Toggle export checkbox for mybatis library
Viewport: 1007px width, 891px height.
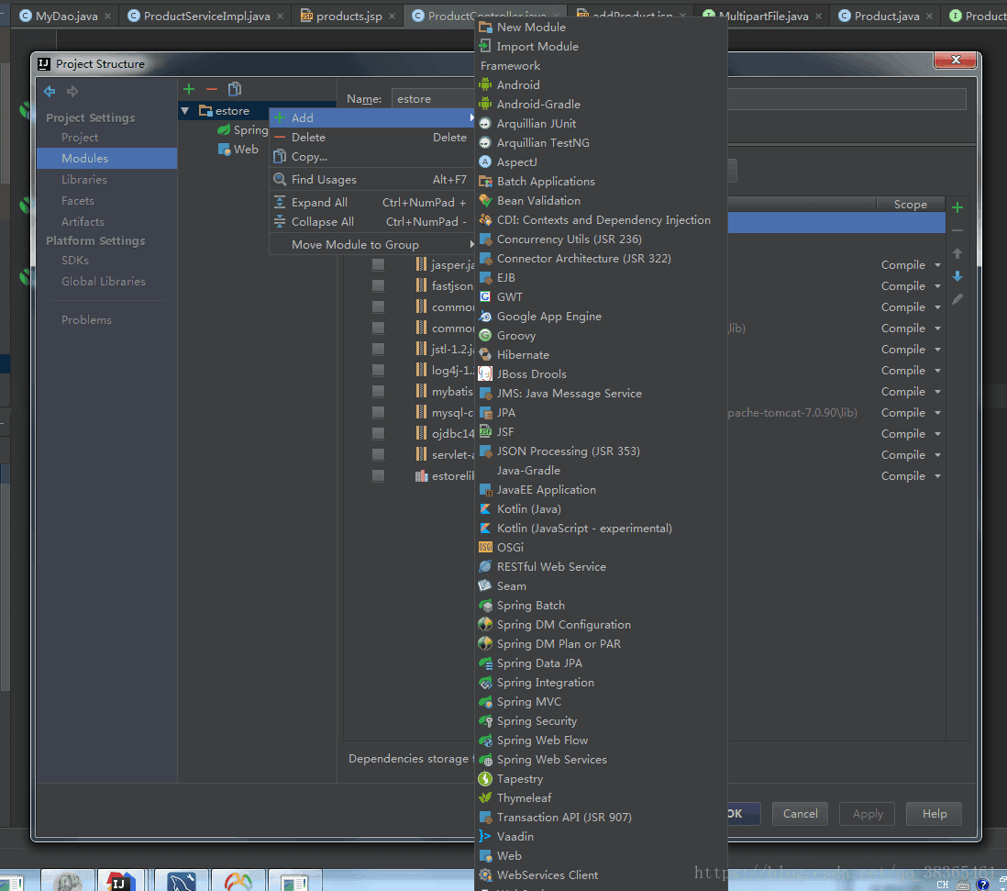378,391
